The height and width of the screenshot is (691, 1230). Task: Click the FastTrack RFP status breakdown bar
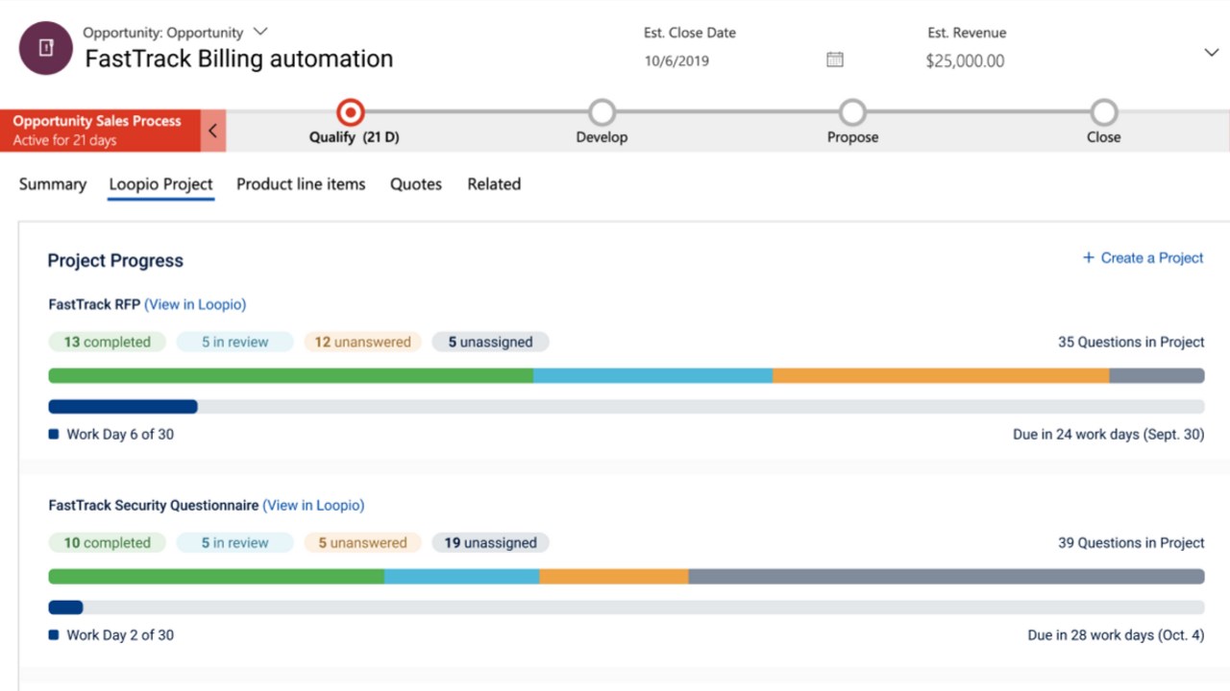627,376
